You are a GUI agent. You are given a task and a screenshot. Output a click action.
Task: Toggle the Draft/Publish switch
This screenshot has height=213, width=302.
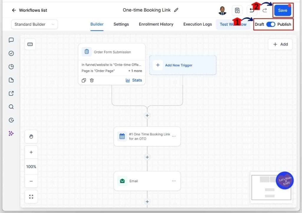(271, 24)
